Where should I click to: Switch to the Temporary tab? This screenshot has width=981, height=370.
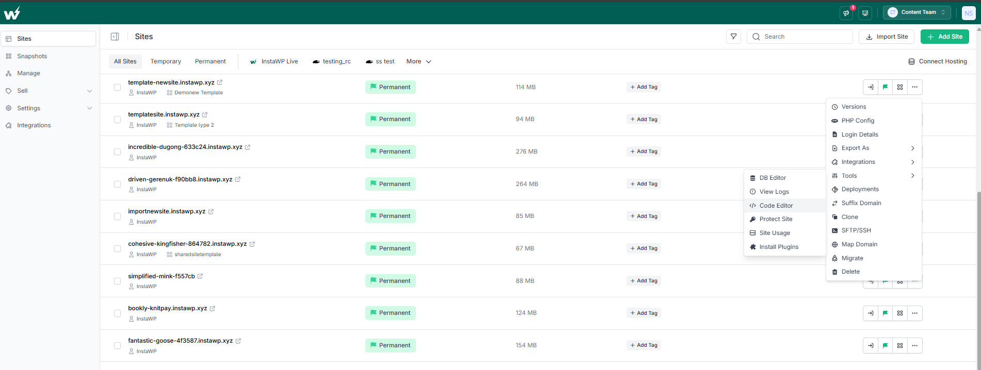click(166, 61)
